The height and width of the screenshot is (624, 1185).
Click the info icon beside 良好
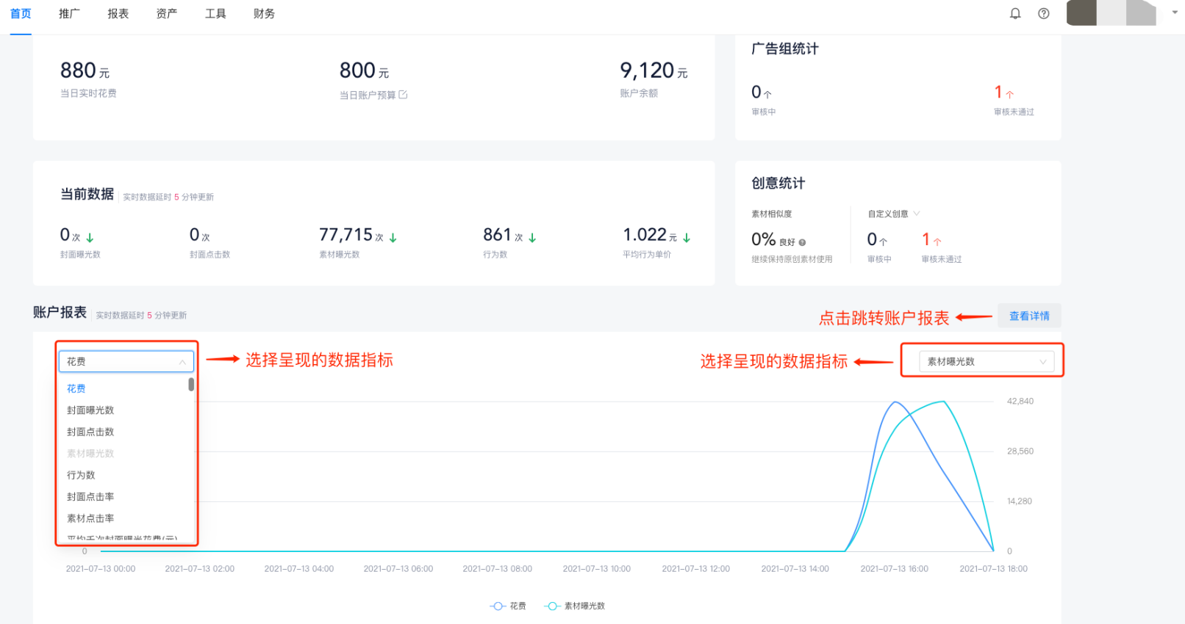pos(802,242)
